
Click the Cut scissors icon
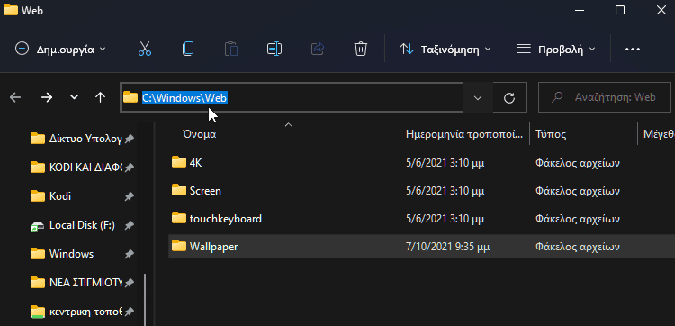tap(145, 49)
